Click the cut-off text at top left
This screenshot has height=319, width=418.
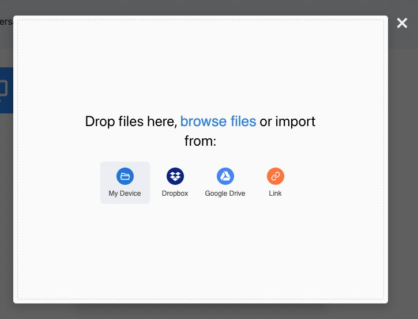point(6,22)
